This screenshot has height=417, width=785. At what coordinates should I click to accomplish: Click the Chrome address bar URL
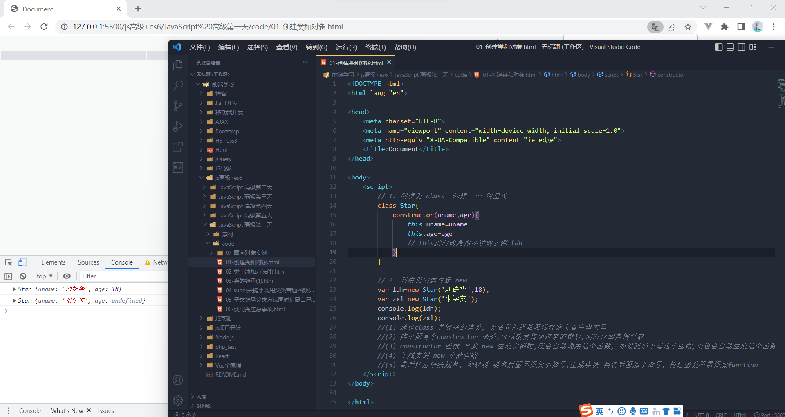click(208, 27)
